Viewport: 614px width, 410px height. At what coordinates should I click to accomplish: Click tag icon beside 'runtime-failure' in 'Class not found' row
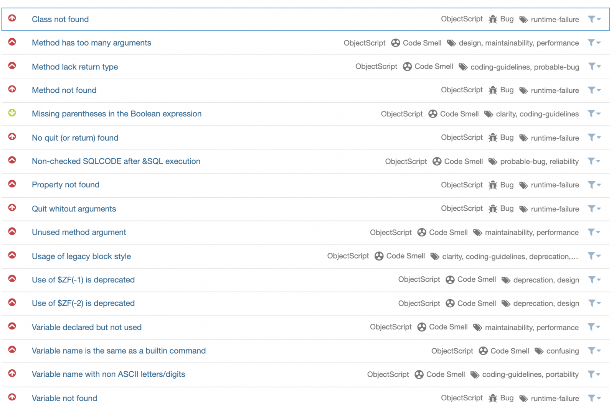[x=523, y=20]
